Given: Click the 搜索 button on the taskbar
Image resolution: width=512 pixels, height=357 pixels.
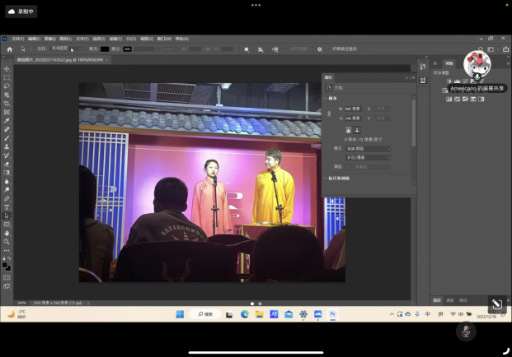Looking at the screenshot, I should pyautogui.click(x=204, y=314).
